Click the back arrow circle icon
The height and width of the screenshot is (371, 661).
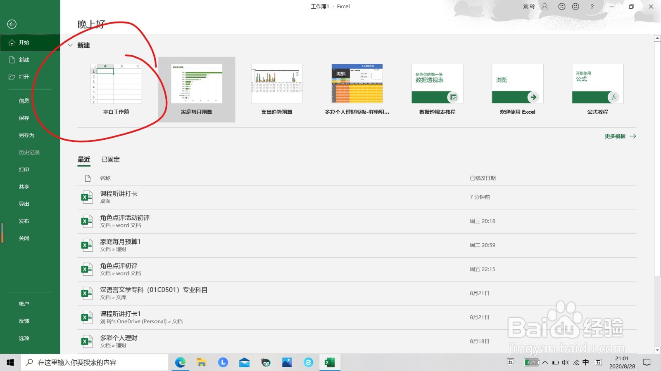click(x=12, y=24)
